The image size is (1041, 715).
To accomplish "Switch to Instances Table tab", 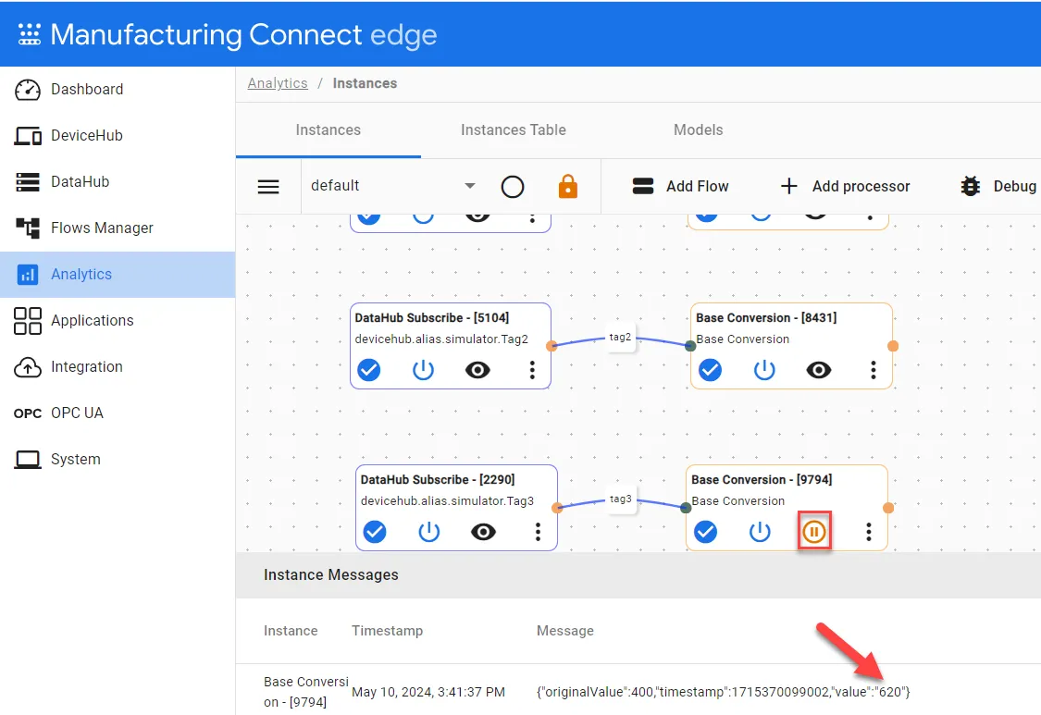I will click(514, 130).
